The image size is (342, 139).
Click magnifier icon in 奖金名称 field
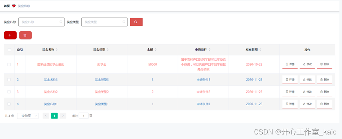[x=61, y=22]
